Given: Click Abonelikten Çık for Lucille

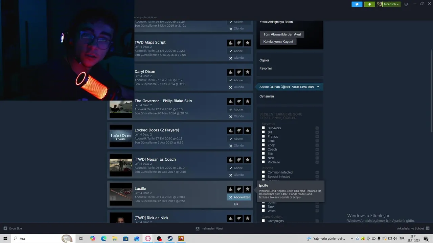Looking at the screenshot, I should click(x=239, y=197).
